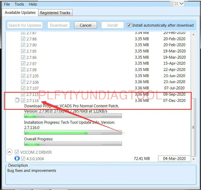Click the Overall Progress bar
The height and width of the screenshot is (190, 201).
pos(73,144)
